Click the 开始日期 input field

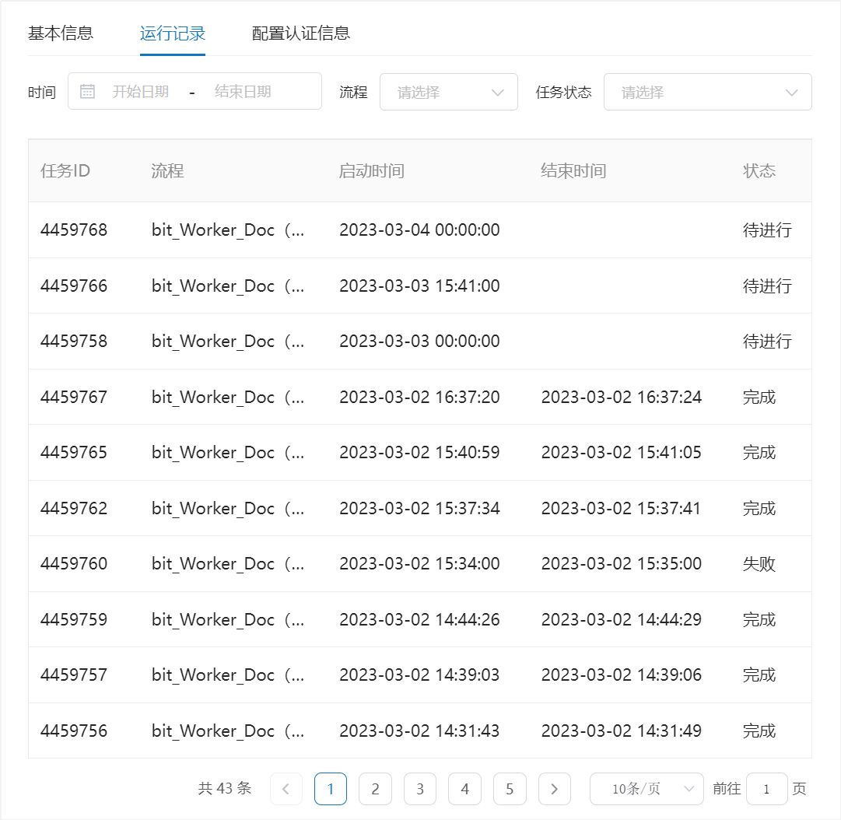[141, 92]
